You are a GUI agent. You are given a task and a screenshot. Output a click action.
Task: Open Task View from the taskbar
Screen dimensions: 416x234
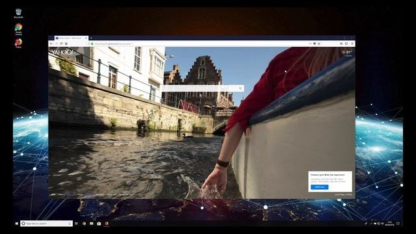77,224
